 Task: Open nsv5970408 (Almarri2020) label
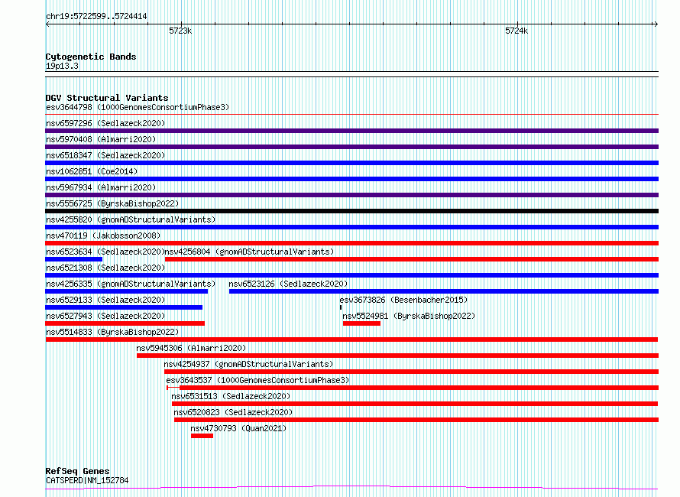[x=101, y=139]
